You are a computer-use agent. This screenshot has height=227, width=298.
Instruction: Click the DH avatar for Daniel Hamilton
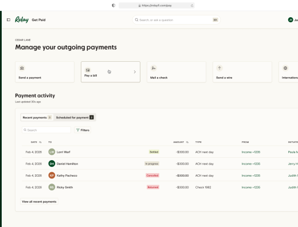pyautogui.click(x=52, y=164)
